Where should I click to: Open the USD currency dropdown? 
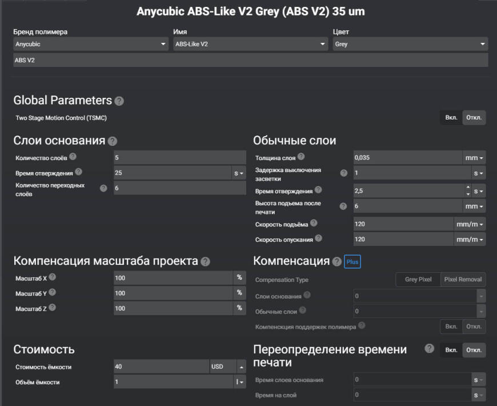[227, 367]
